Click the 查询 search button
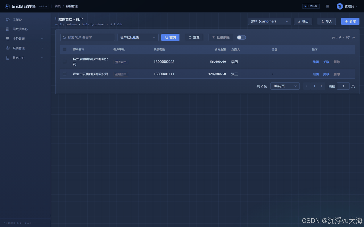Viewport: 364px width, 227px height. click(x=170, y=37)
